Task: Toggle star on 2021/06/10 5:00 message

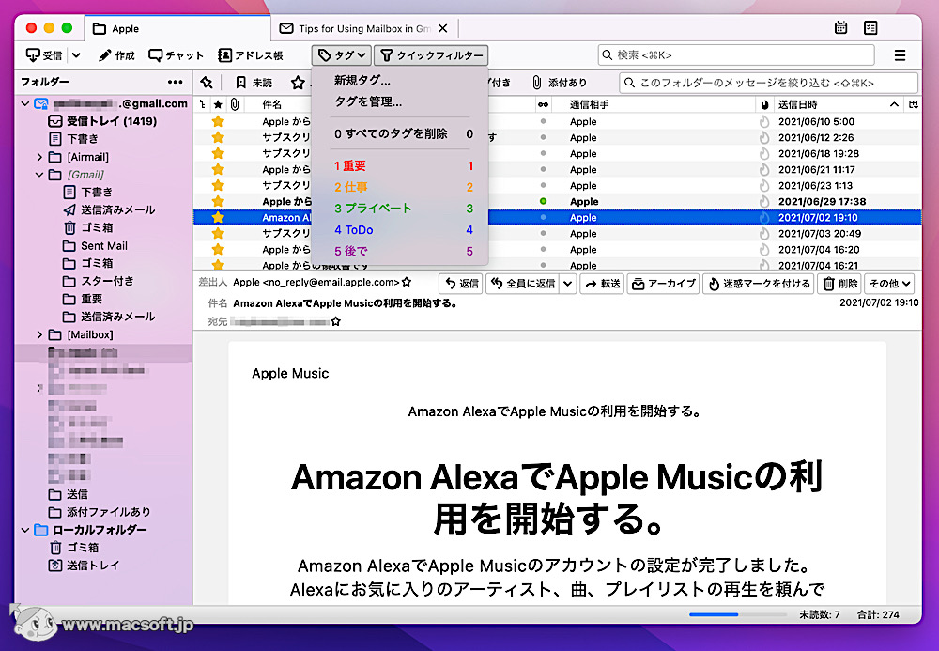Action: [x=218, y=121]
